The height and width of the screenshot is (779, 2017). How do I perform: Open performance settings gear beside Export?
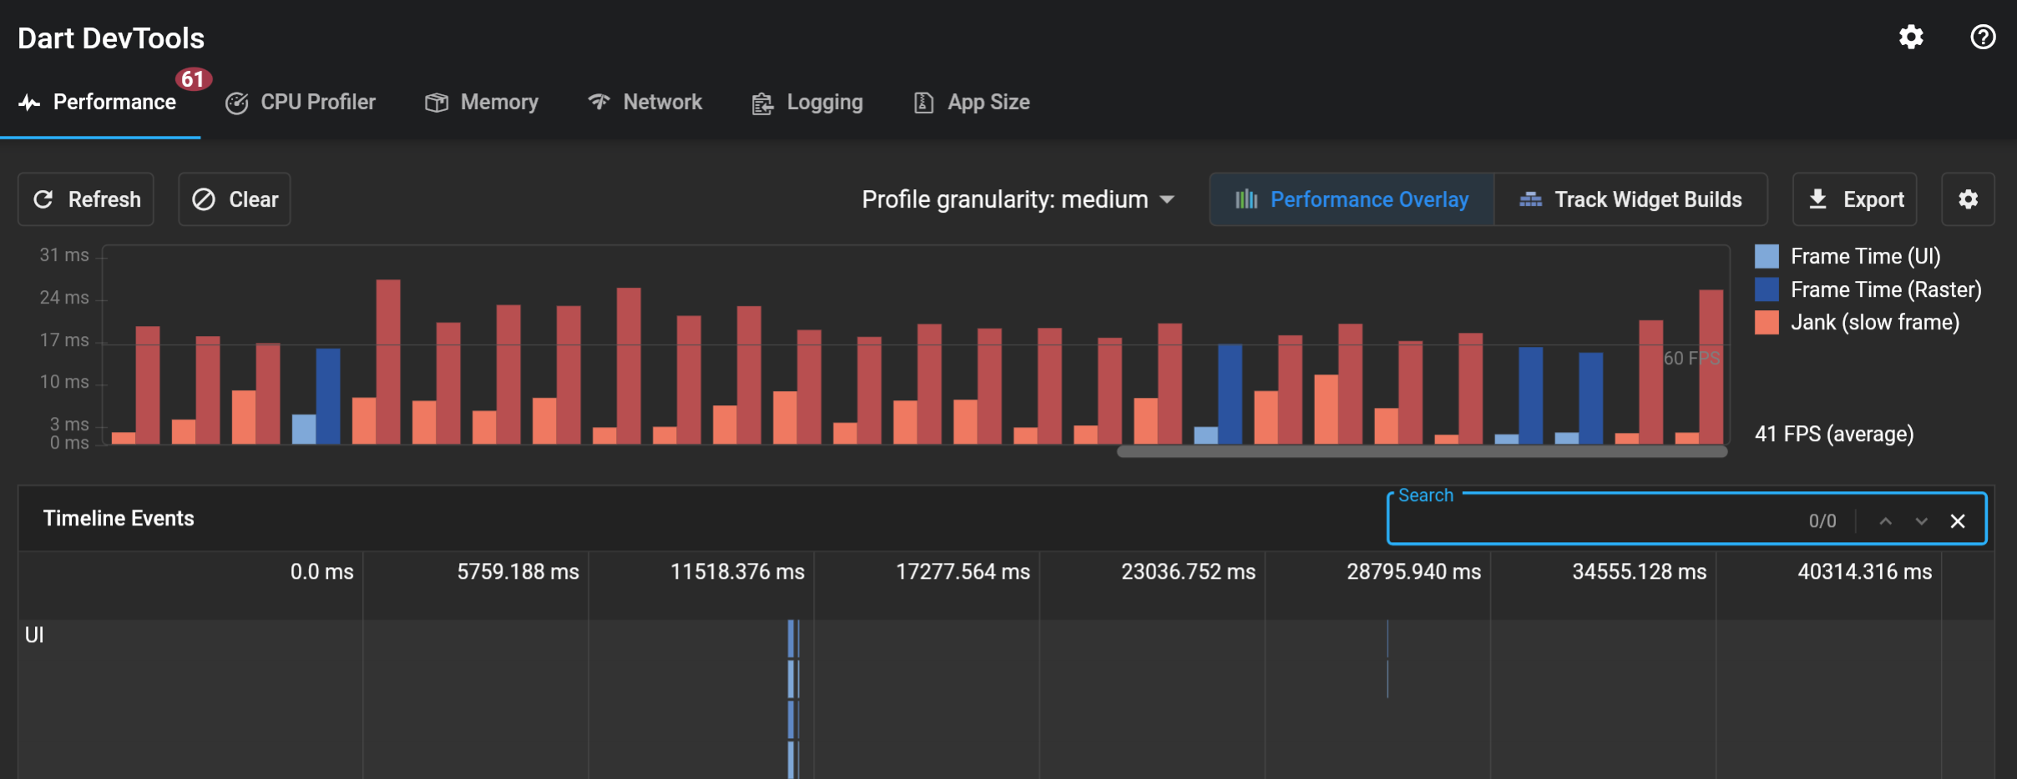click(x=1969, y=199)
